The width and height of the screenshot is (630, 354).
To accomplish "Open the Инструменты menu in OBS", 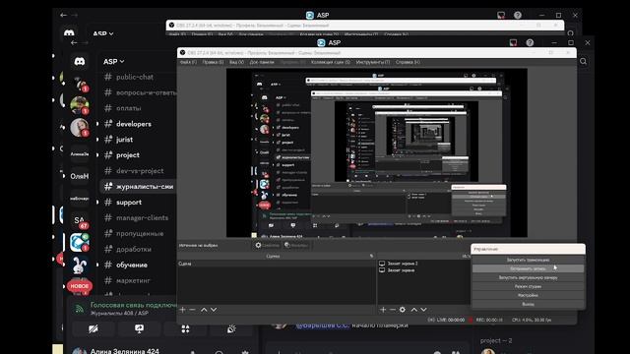I will (x=373, y=62).
